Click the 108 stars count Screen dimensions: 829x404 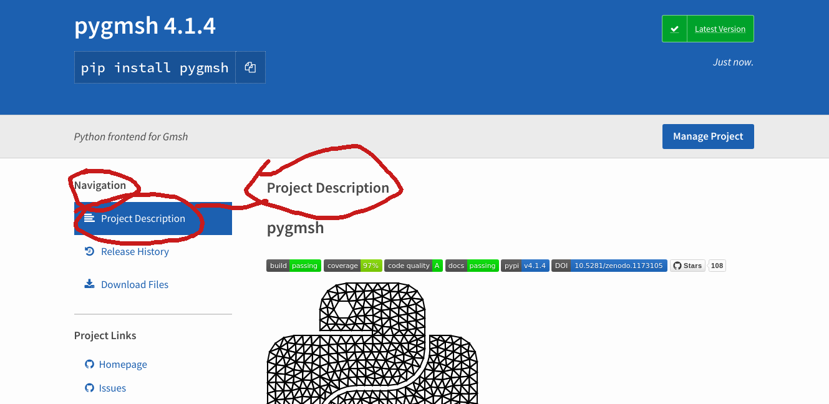717,266
